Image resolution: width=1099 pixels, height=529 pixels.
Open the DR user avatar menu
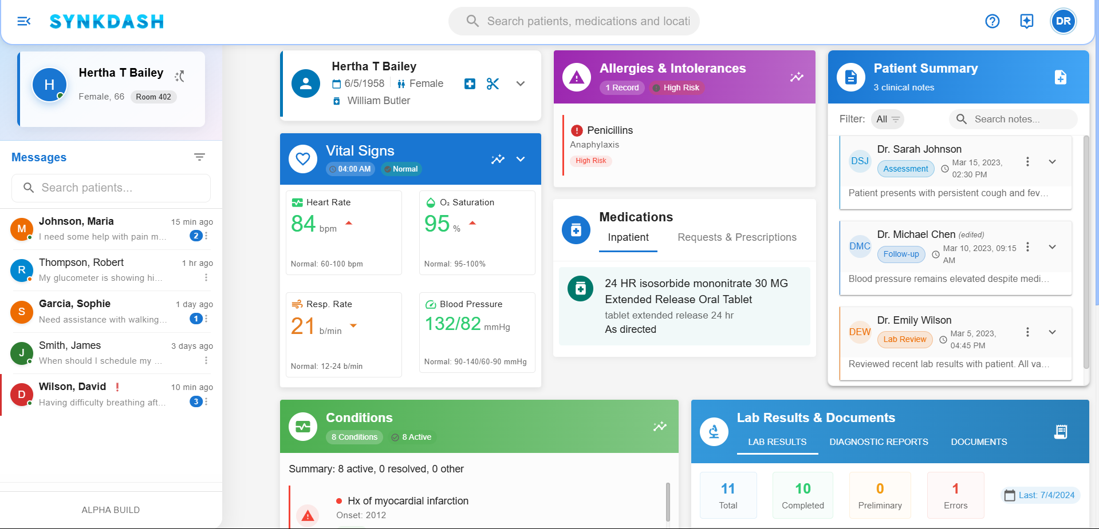[x=1063, y=21]
